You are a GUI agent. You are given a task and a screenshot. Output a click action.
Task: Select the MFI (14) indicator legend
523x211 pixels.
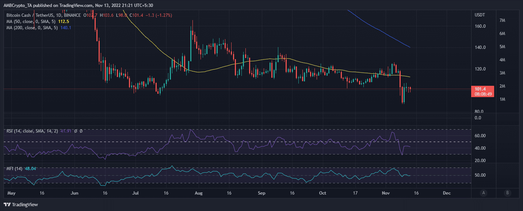click(14, 169)
